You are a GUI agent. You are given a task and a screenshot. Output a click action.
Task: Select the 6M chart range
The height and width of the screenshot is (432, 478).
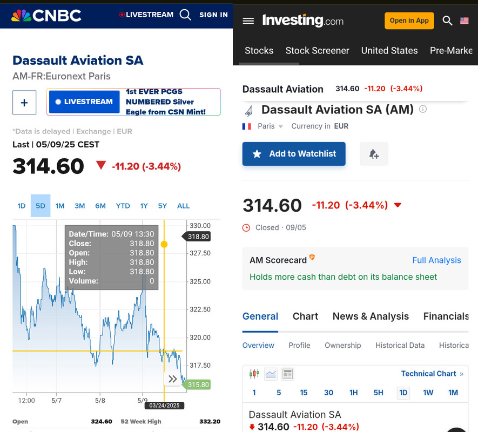click(x=100, y=206)
